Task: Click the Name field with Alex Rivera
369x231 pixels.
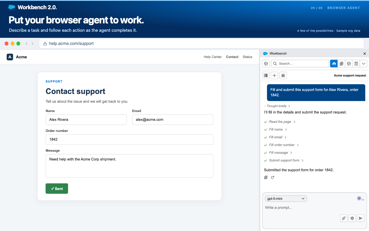Action: click(86, 120)
